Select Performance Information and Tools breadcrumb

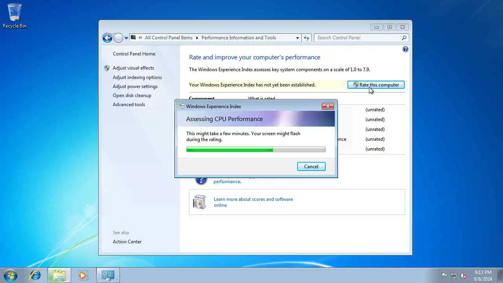(x=239, y=38)
